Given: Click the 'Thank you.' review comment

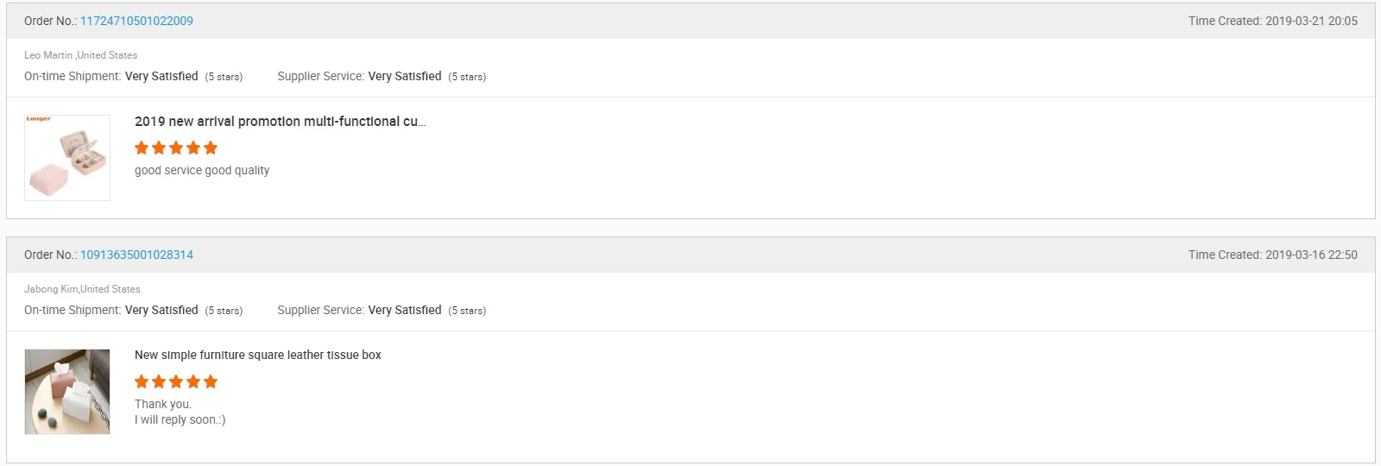Looking at the screenshot, I should [x=163, y=404].
